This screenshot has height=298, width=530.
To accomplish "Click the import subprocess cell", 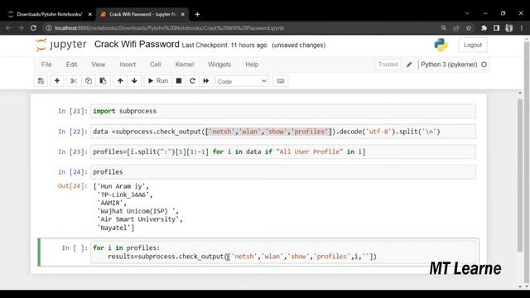I will tap(283, 111).
